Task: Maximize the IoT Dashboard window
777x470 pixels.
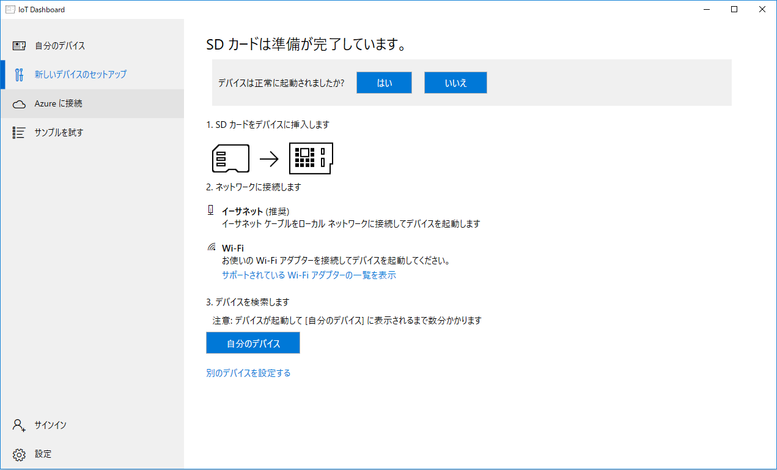Action: (x=734, y=9)
